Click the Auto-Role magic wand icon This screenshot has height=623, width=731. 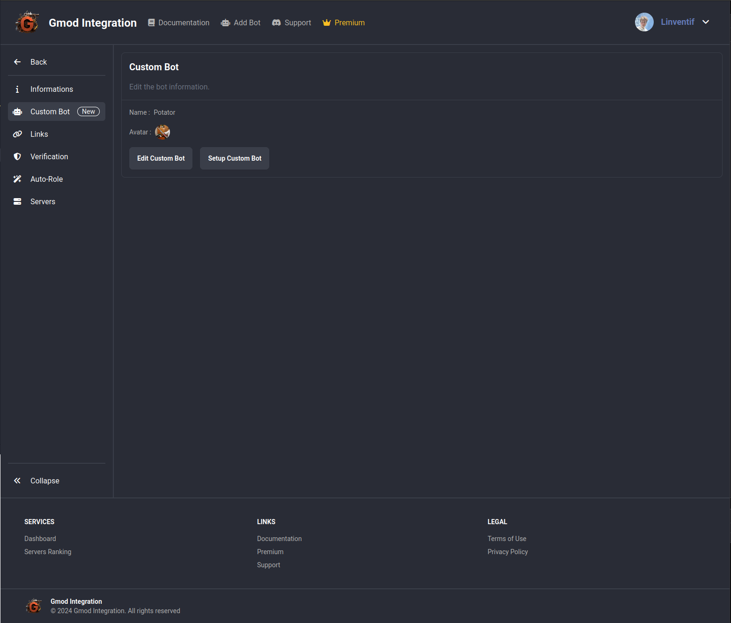click(17, 179)
